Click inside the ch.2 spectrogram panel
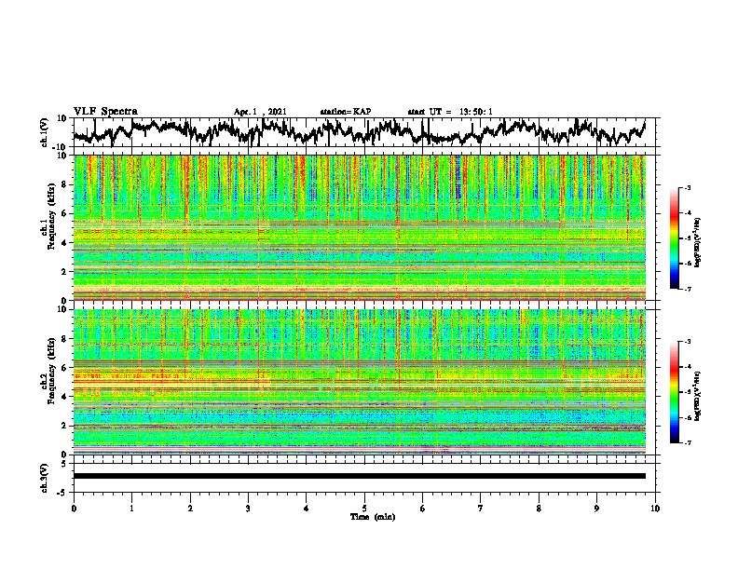 (x=359, y=382)
